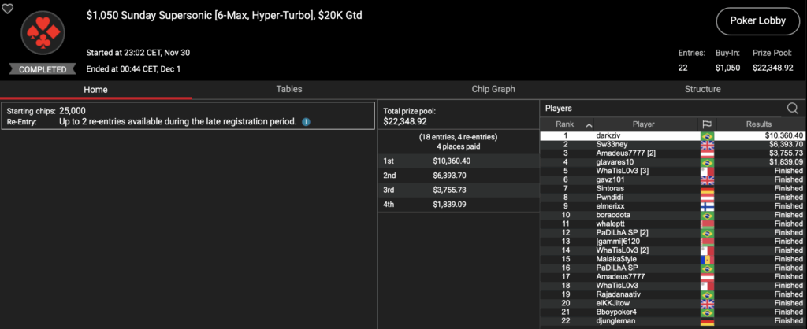Open player search magnifier icon

click(x=793, y=109)
